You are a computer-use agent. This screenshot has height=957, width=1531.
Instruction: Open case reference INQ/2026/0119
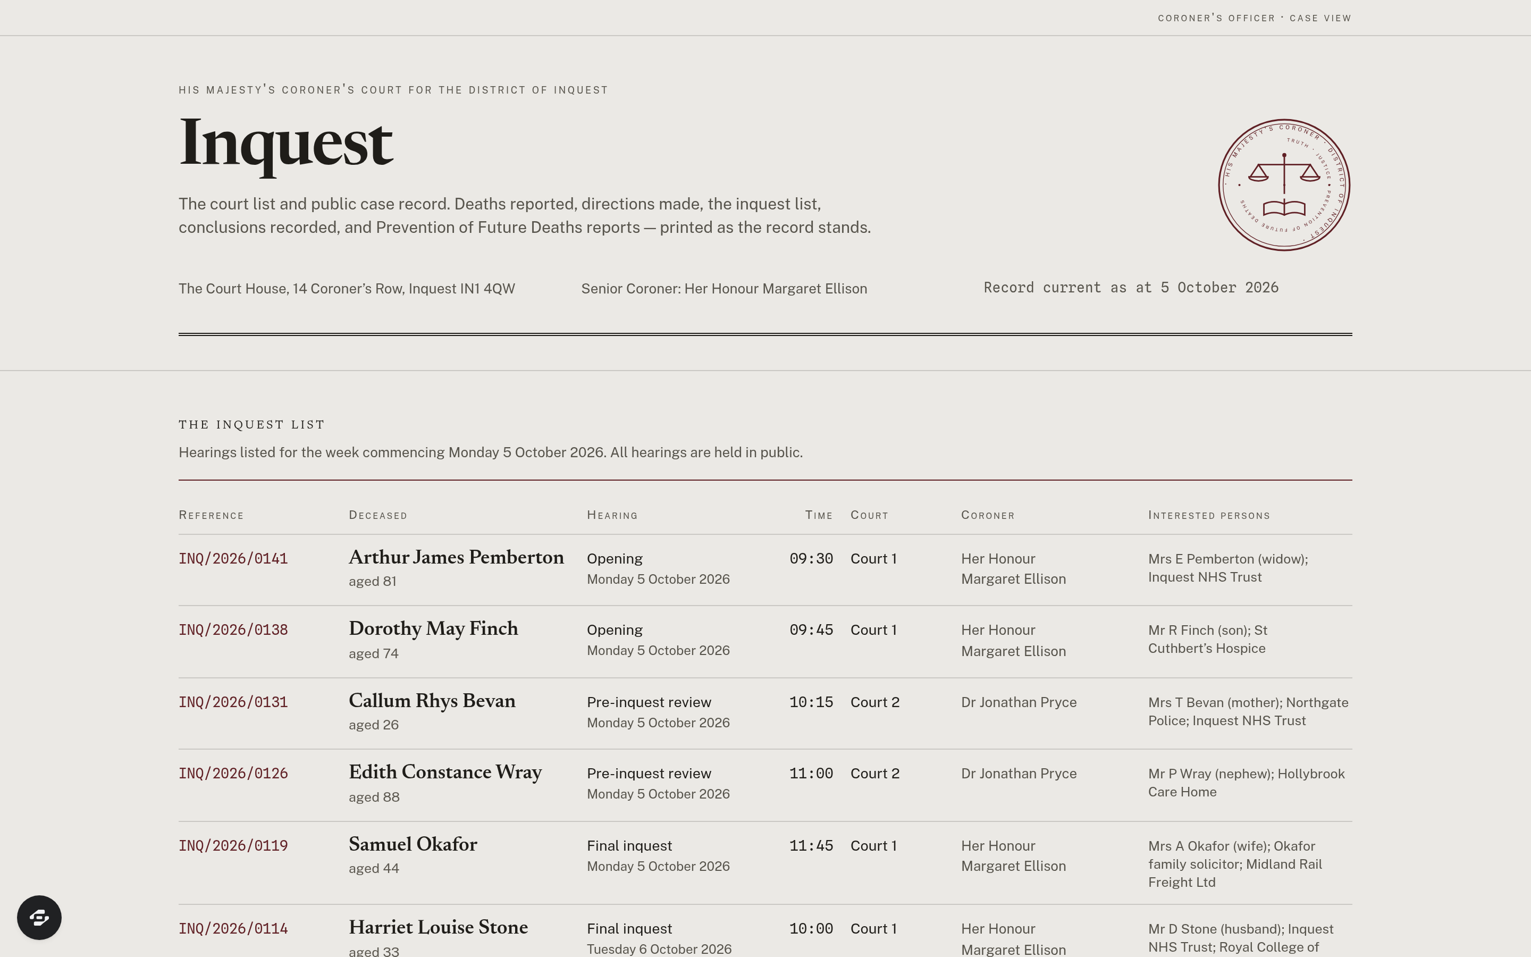click(x=233, y=845)
